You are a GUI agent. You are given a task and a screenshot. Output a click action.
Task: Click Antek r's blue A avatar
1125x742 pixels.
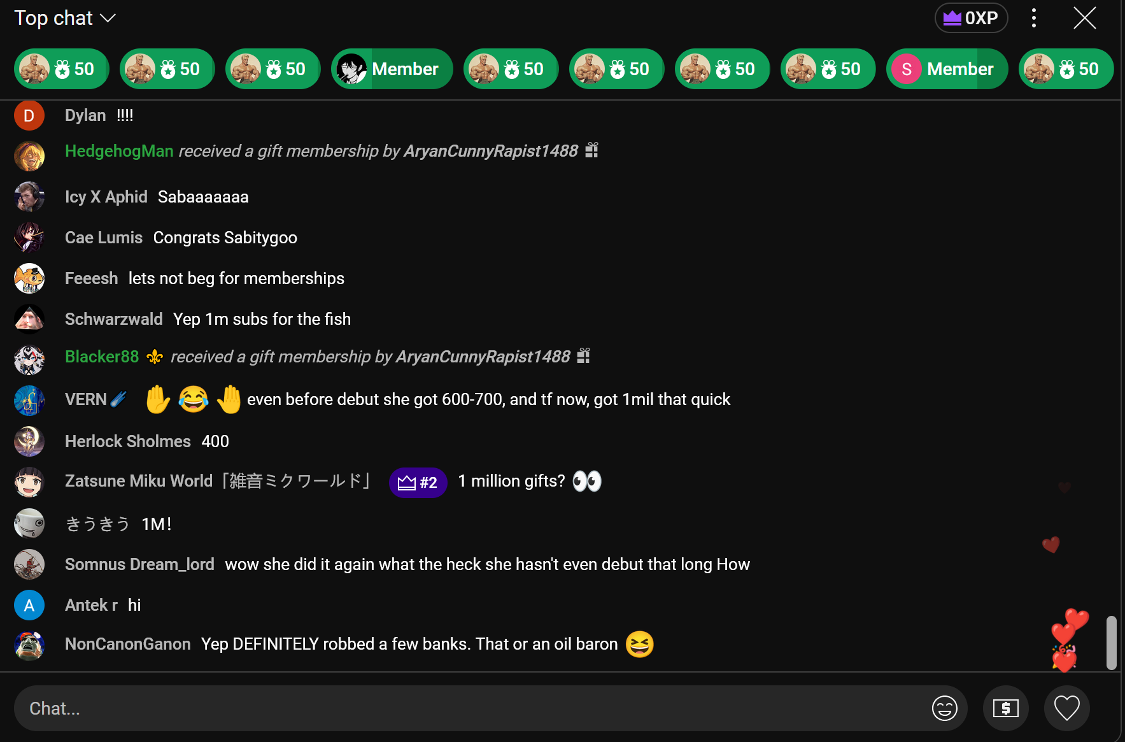pyautogui.click(x=29, y=605)
